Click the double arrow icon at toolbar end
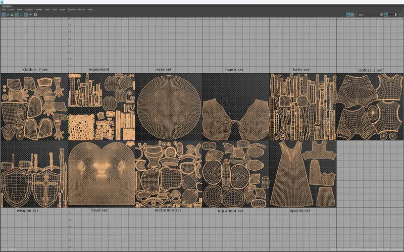 coord(400,15)
